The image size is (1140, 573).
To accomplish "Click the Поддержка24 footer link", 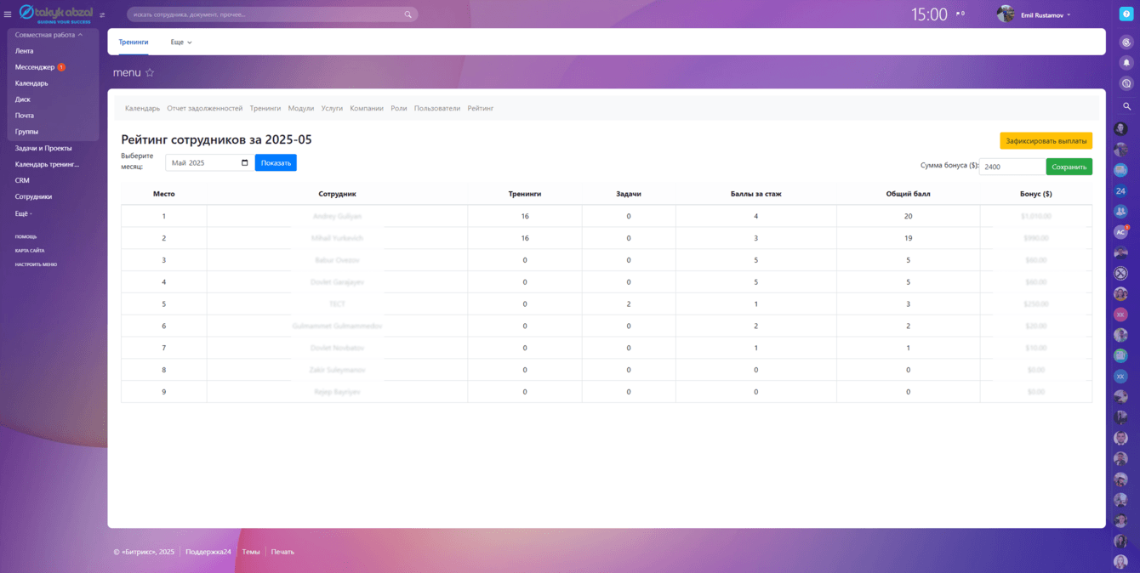I will [x=208, y=552].
